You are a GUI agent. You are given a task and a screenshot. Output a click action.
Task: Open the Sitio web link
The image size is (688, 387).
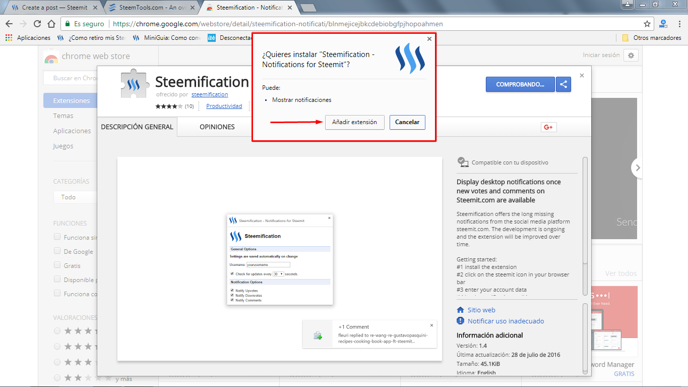(481, 310)
